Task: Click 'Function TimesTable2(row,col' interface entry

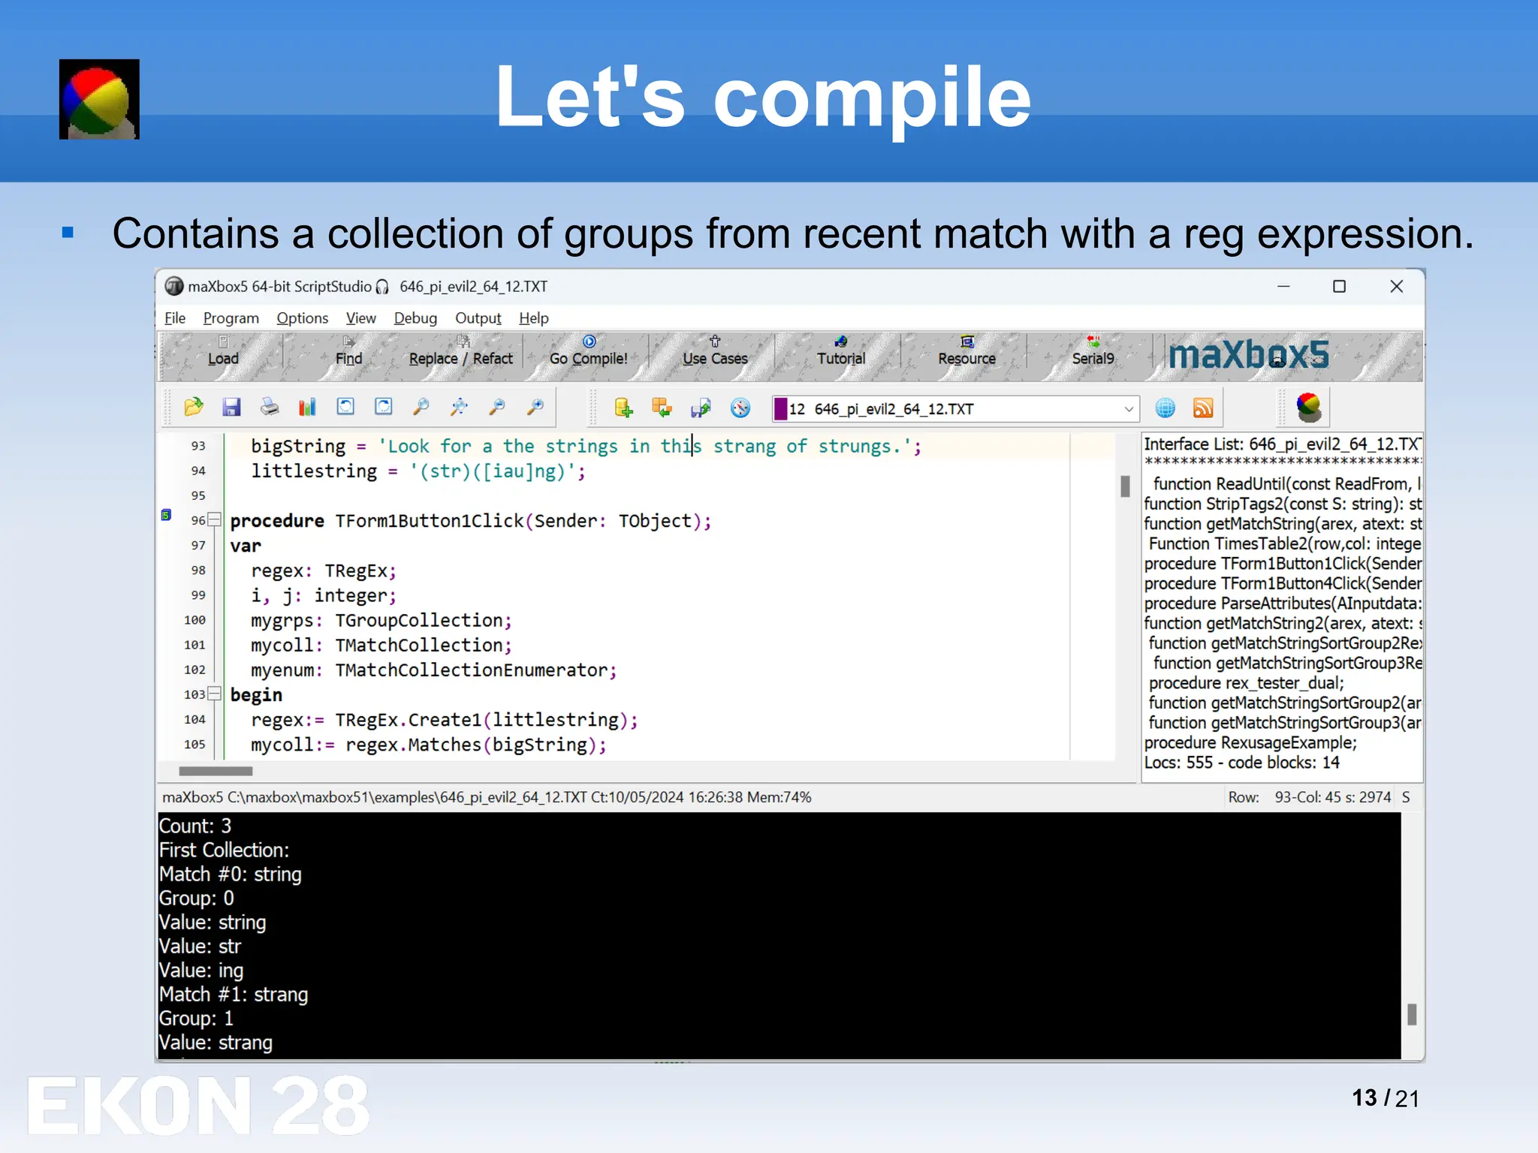Action: (x=1285, y=543)
